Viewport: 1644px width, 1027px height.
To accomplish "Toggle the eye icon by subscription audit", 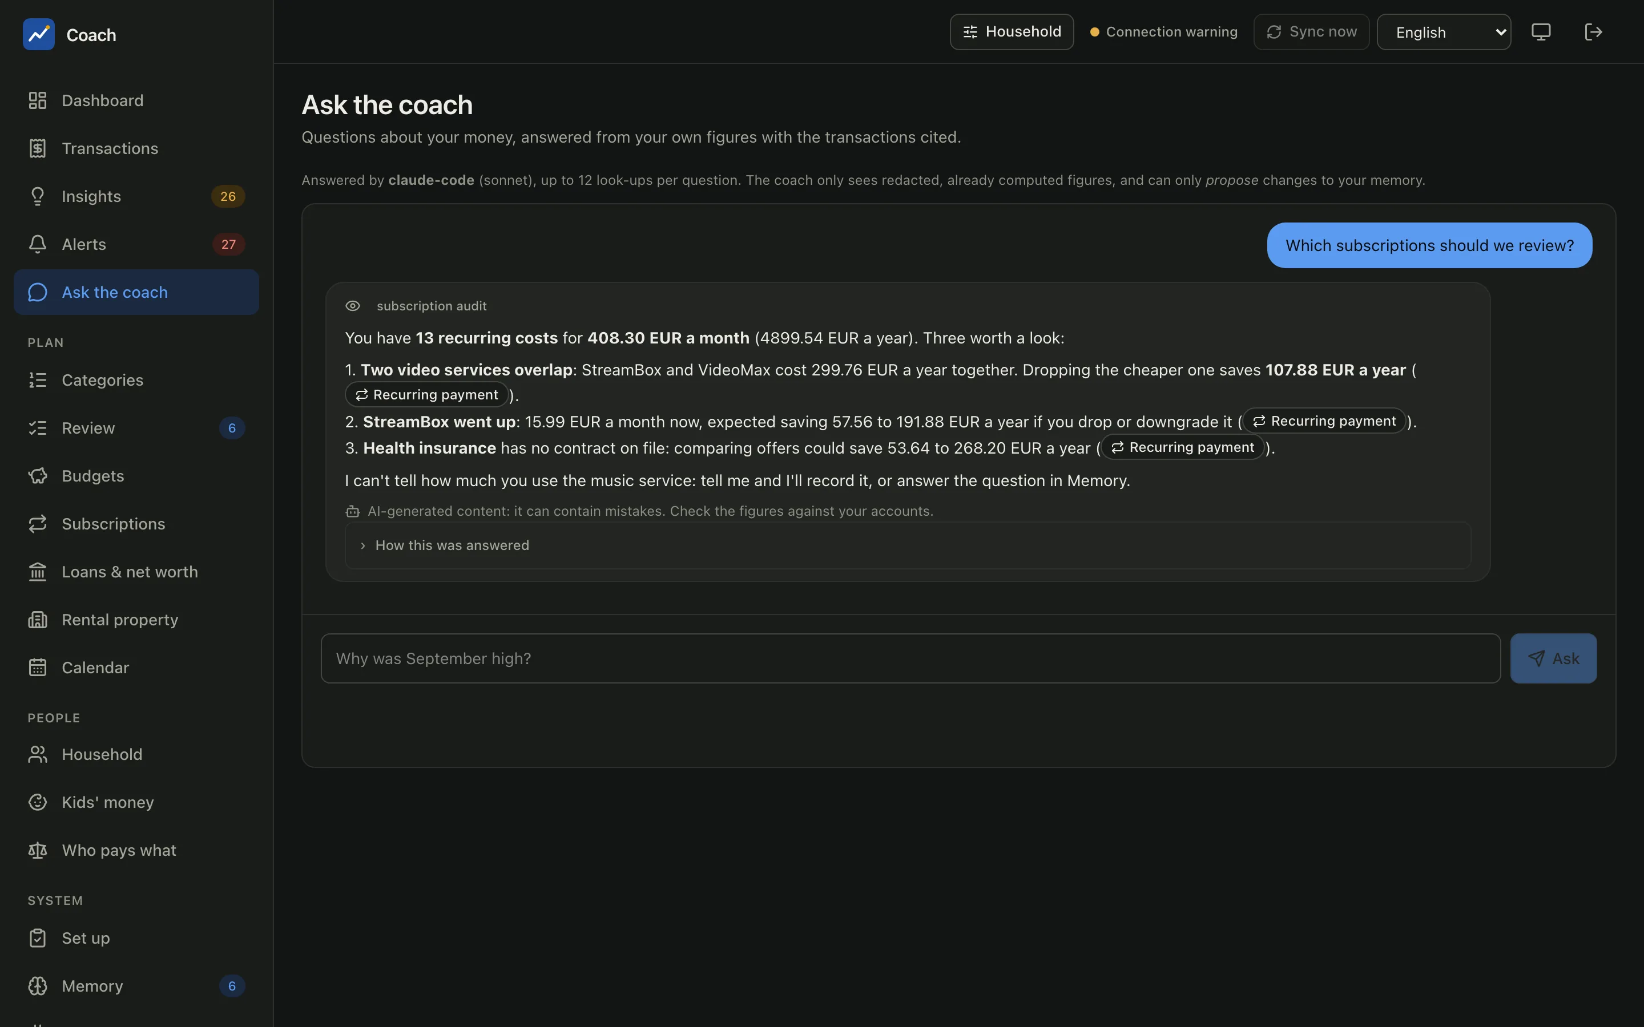I will click(x=353, y=306).
